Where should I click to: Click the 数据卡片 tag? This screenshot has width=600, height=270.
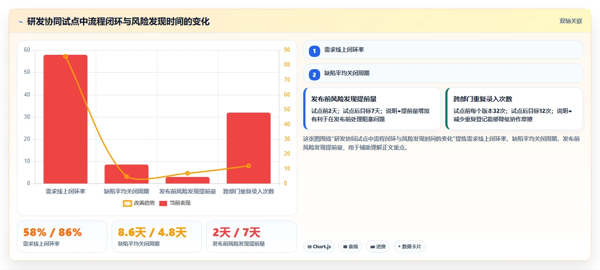409,247
